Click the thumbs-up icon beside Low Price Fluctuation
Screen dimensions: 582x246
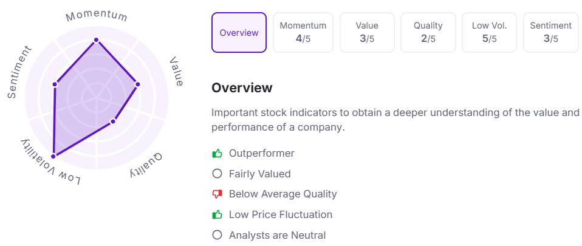[217, 214]
